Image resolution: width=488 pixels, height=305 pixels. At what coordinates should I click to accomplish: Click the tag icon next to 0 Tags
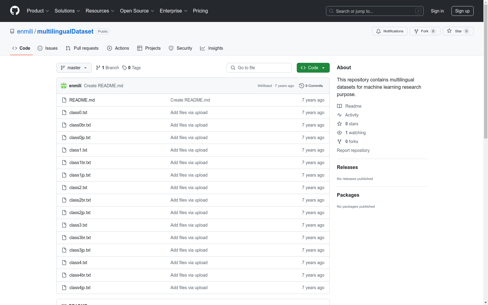click(x=124, y=68)
